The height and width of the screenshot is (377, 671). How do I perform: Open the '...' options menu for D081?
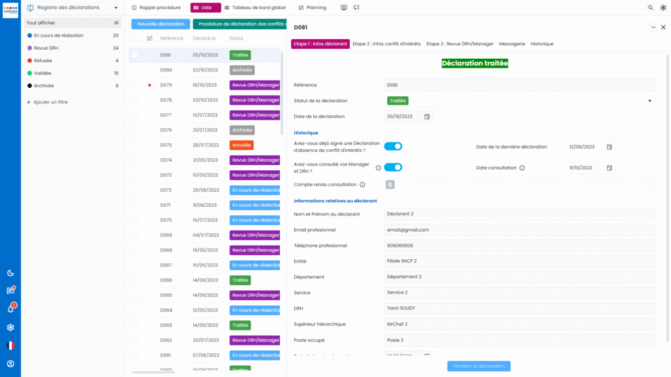click(x=653, y=27)
